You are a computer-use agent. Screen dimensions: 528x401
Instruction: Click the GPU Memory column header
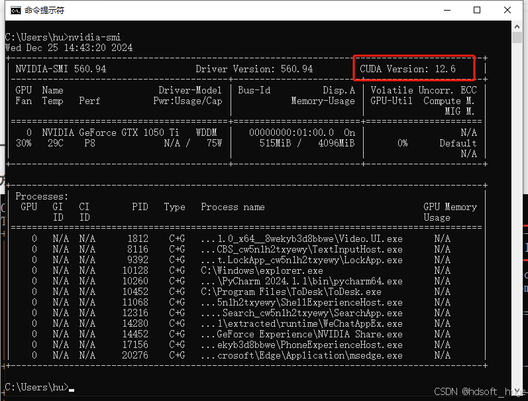(450, 207)
